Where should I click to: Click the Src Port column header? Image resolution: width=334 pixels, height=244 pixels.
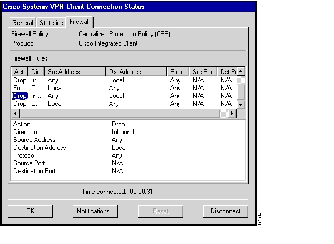(203, 72)
